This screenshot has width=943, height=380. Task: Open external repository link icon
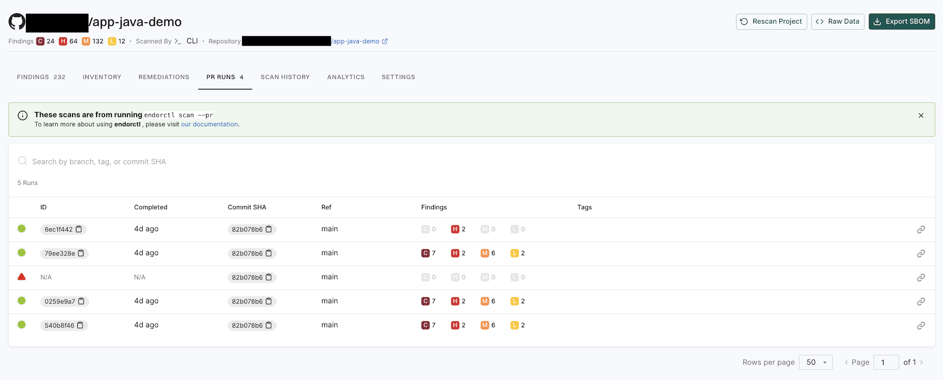tap(385, 41)
